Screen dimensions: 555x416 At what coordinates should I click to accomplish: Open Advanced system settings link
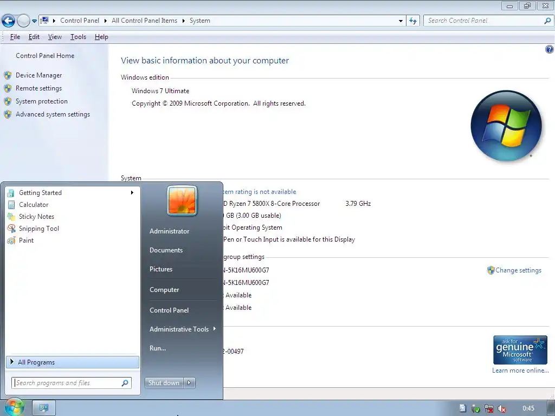coord(53,114)
